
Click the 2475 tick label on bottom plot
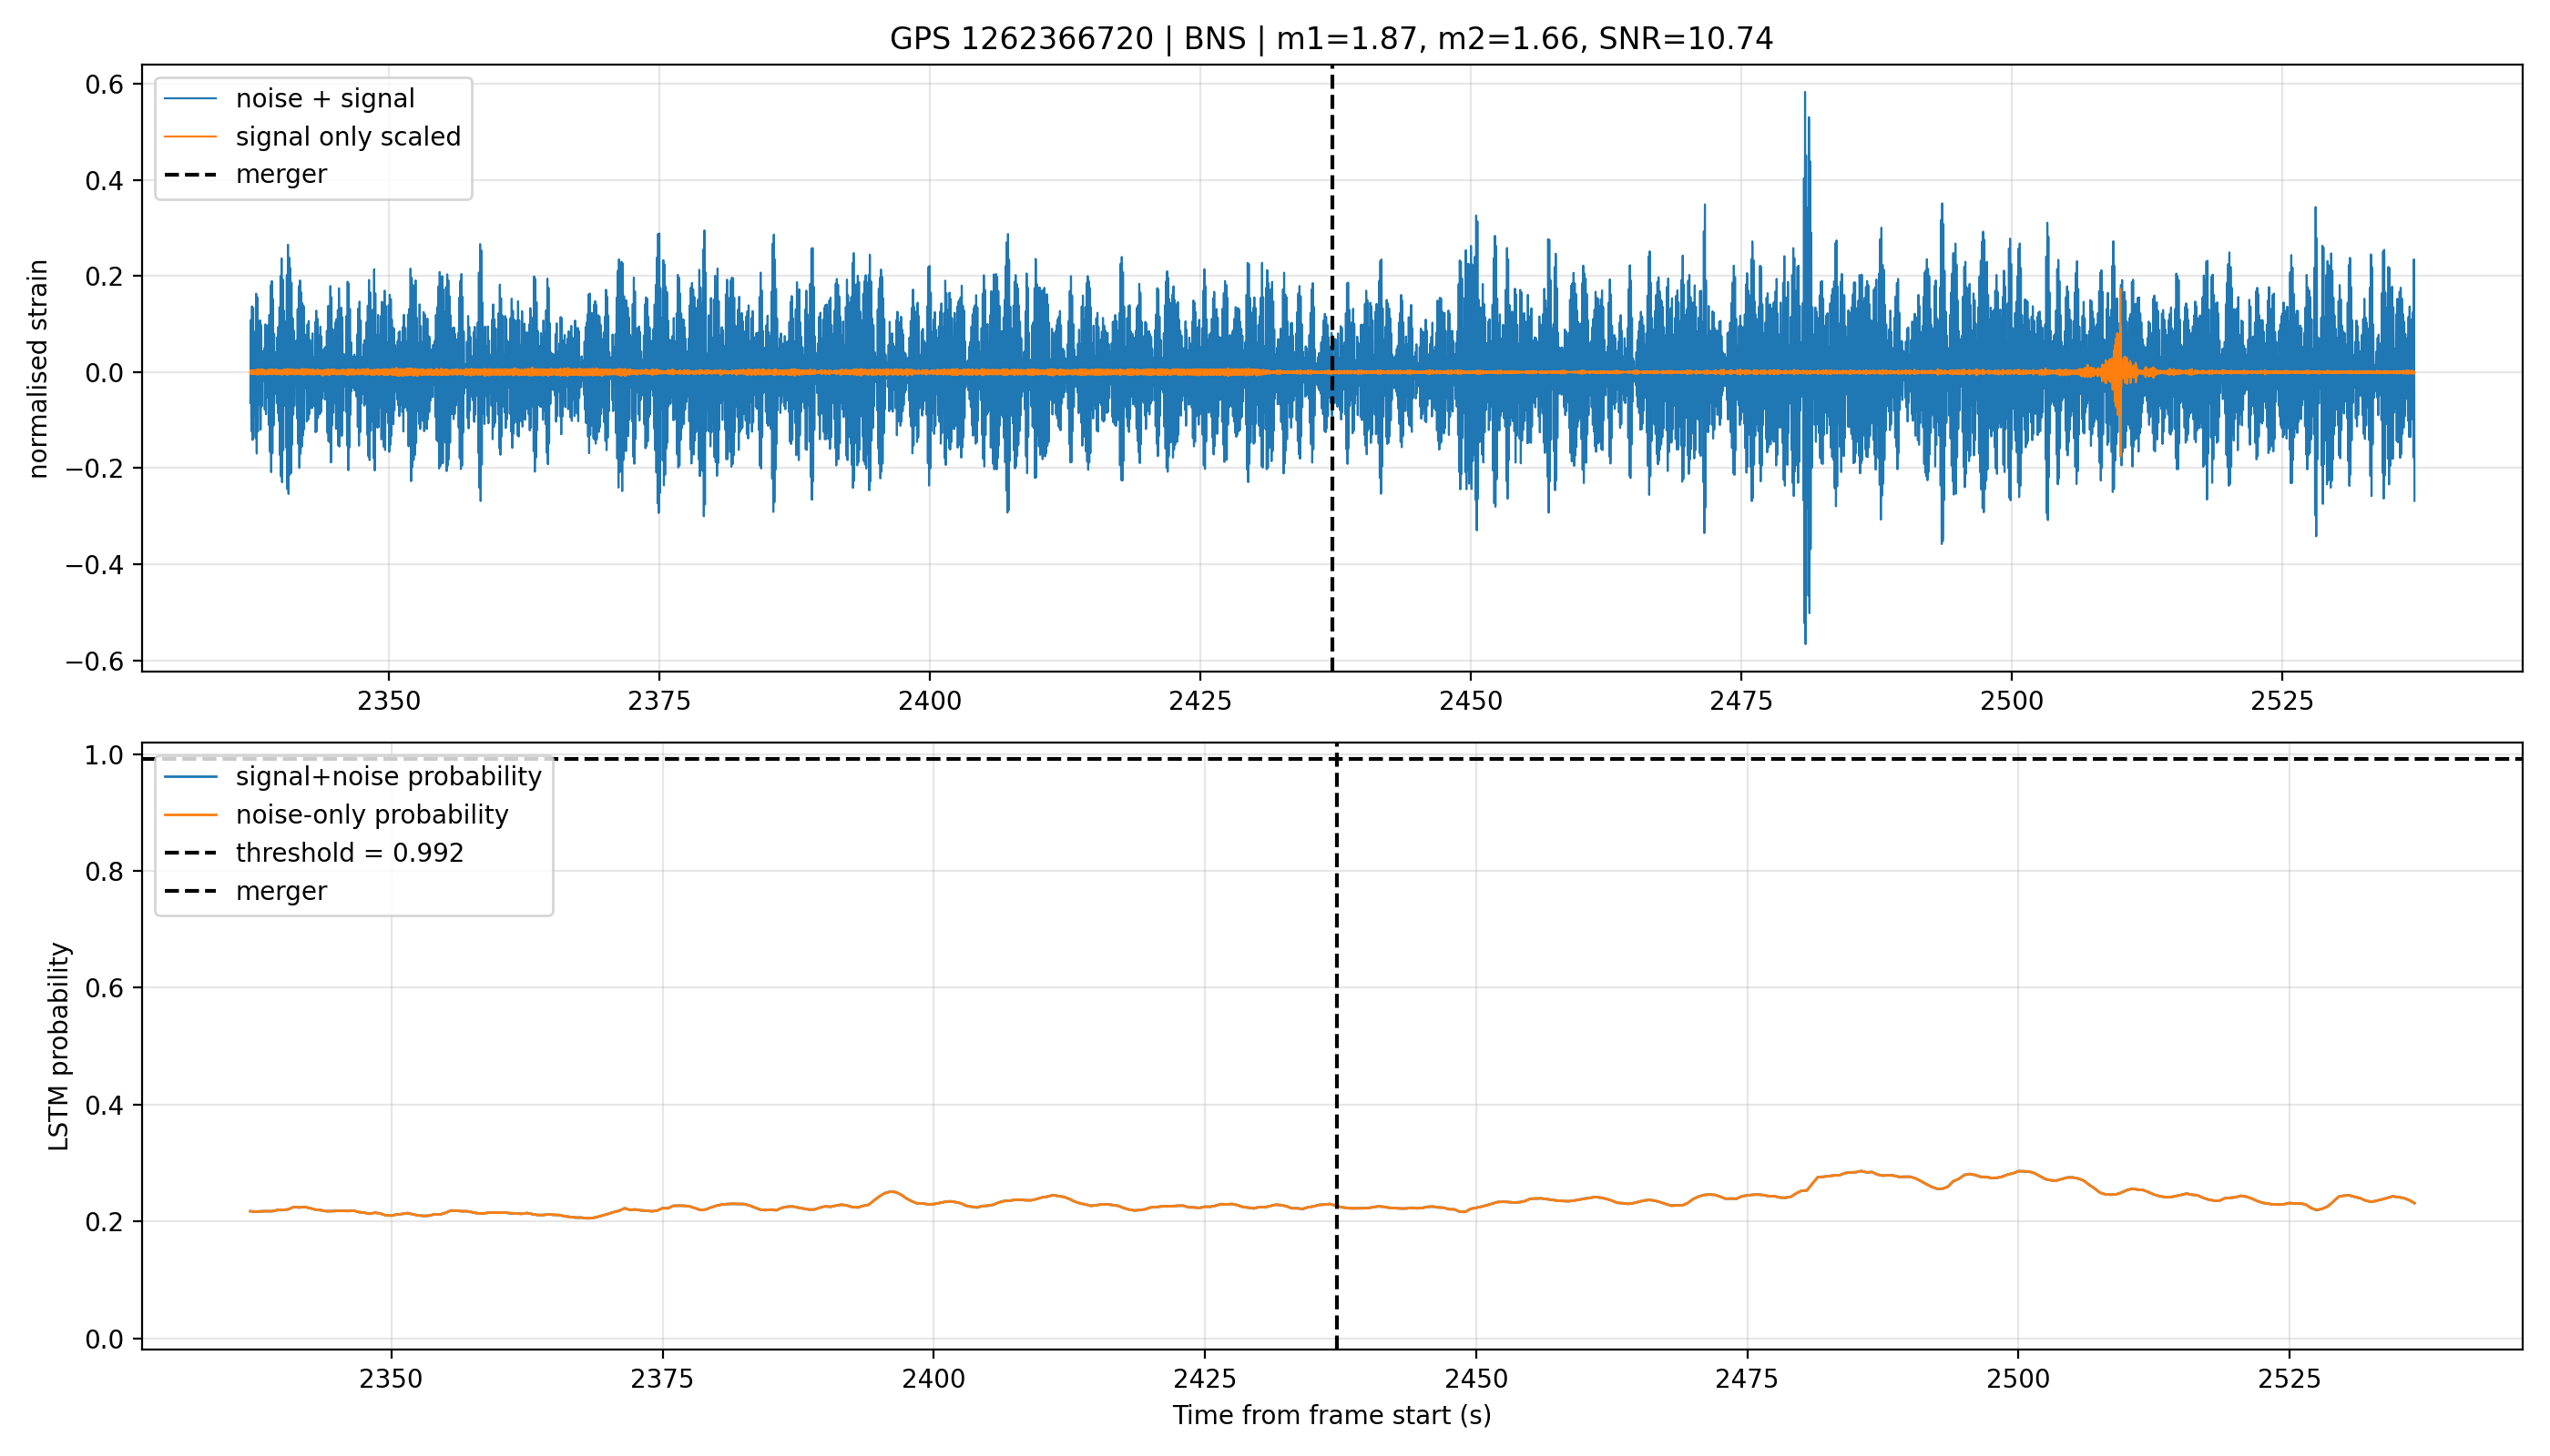click(x=1748, y=1380)
